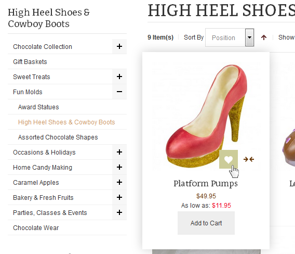Image resolution: width=295 pixels, height=254 pixels.
Task: Collapse Fun Molds with minus icon
Action: click(119, 92)
